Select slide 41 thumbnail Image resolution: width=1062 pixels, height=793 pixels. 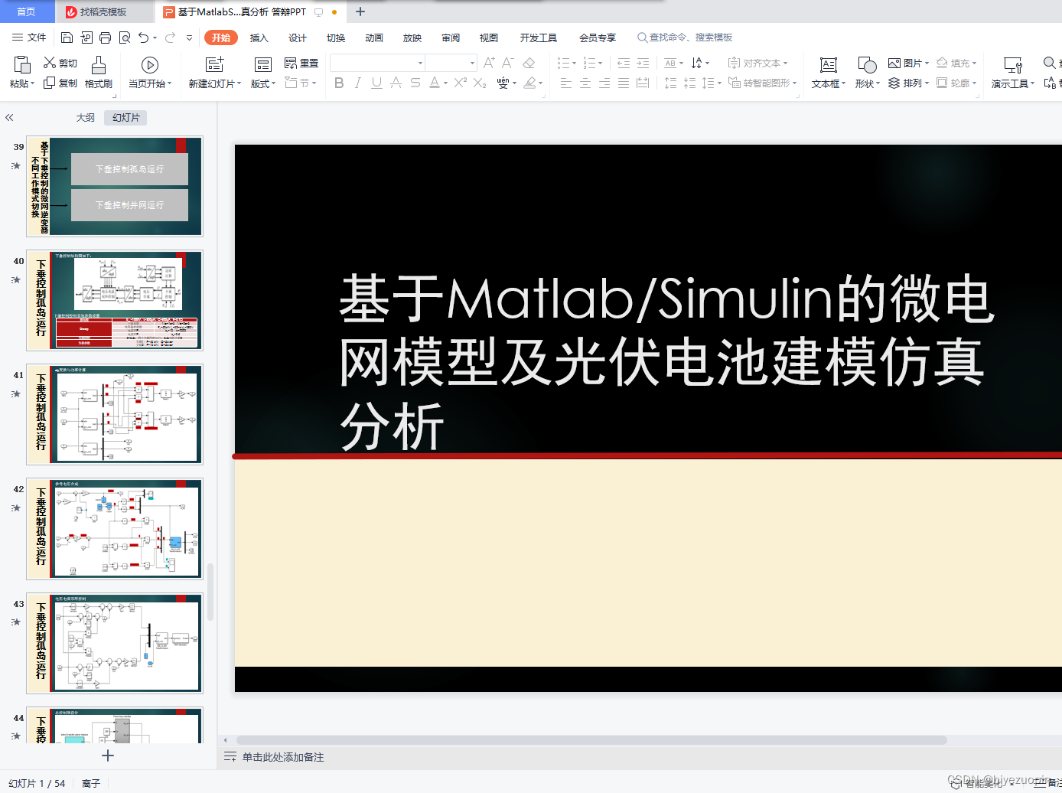pyautogui.click(x=115, y=414)
